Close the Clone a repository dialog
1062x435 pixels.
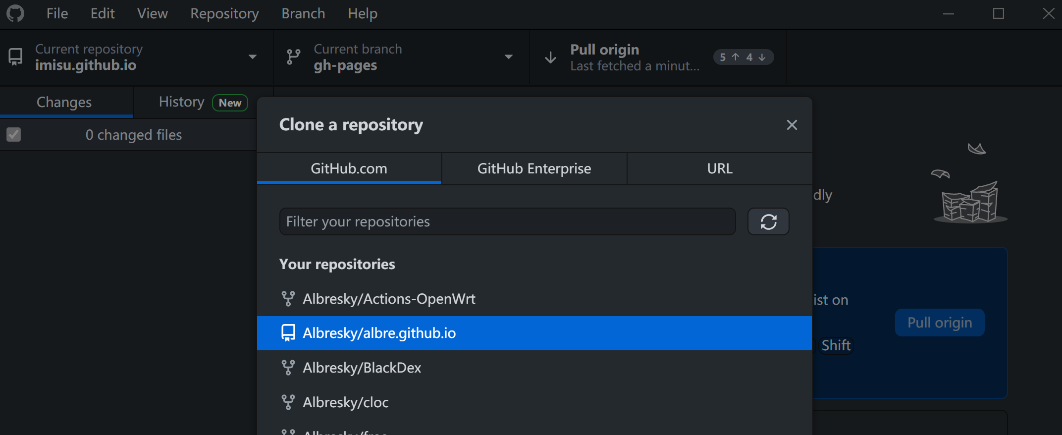pos(792,125)
